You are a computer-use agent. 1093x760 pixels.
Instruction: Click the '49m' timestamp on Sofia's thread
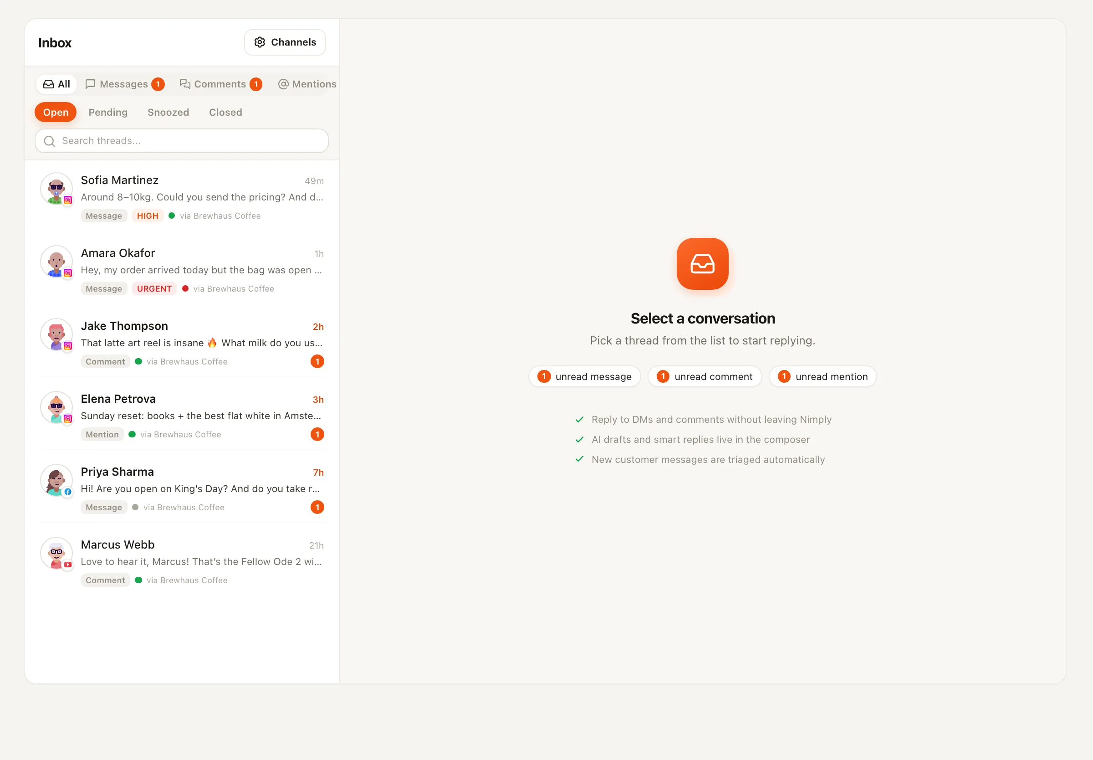click(x=314, y=181)
